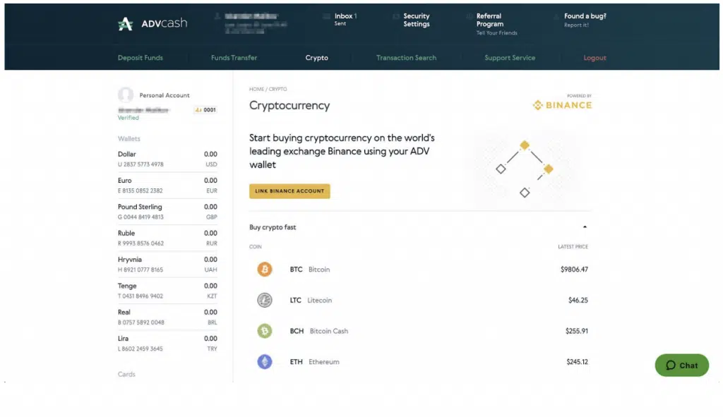This screenshot has height=417, width=723.
Task: Open Inbox 1
Action: (x=346, y=16)
